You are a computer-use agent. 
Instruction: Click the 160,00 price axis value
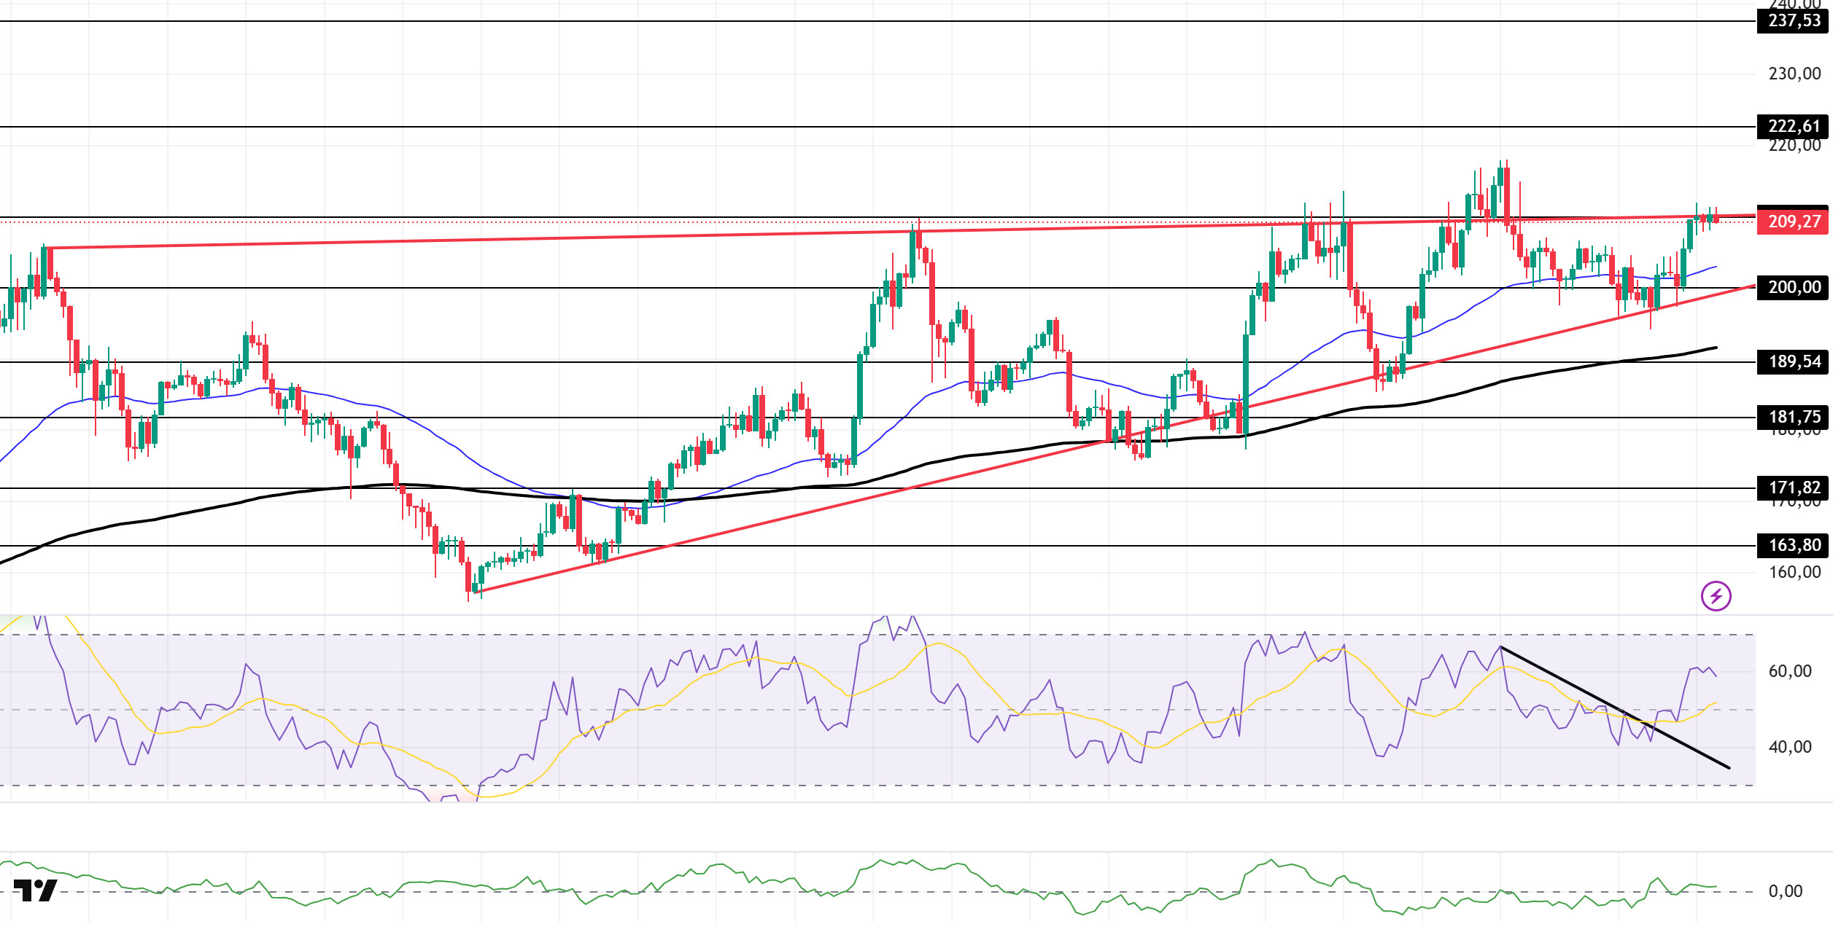[x=1794, y=573]
